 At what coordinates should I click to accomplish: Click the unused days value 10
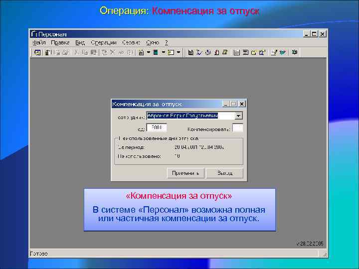pos(177,156)
